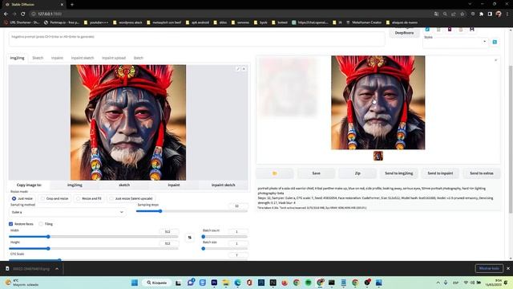
Task: Click the negative prompt text field
Action: [x=196, y=39]
